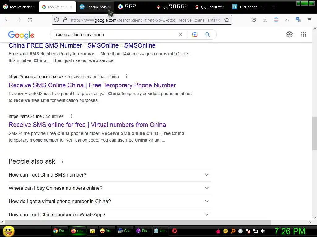Click network tray icon
Viewport: 317px width, 237px height.
coord(255,231)
